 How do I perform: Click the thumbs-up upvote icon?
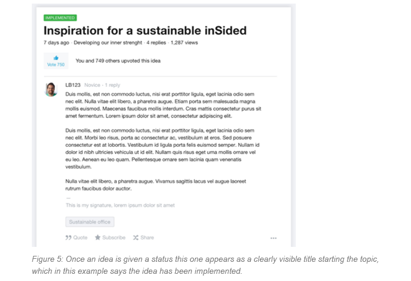point(56,58)
